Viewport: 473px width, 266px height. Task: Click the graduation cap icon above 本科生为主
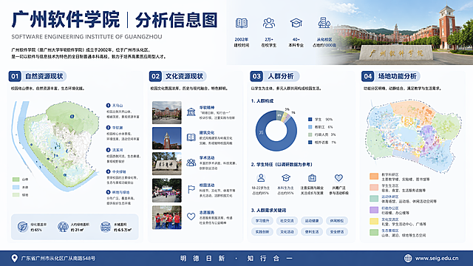286,178
